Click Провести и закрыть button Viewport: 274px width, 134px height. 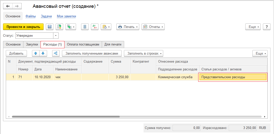[x=23, y=27]
